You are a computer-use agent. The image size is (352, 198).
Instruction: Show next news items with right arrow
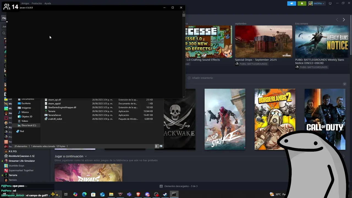tap(344, 20)
